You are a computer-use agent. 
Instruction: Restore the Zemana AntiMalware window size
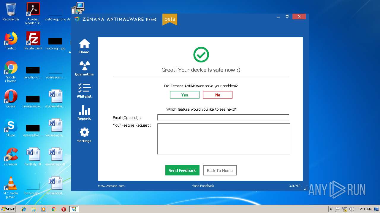(x=287, y=17)
